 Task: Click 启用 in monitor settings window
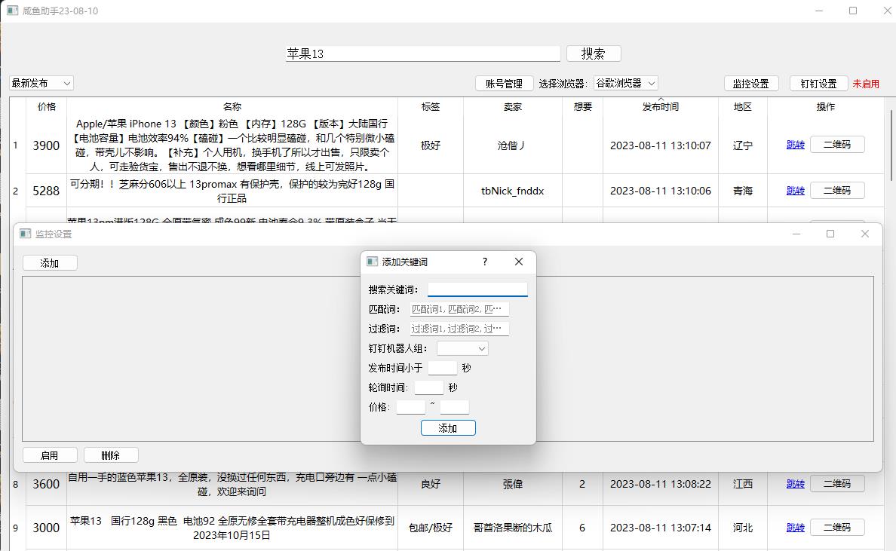click(50, 455)
